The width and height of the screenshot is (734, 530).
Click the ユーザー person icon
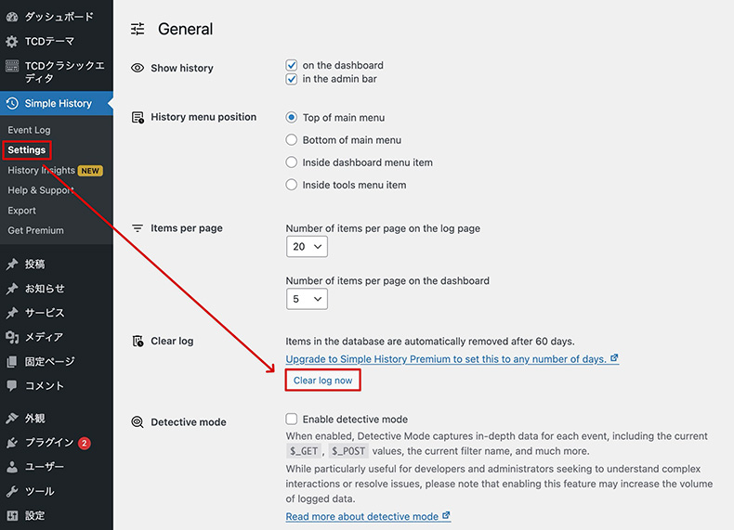[x=12, y=467]
